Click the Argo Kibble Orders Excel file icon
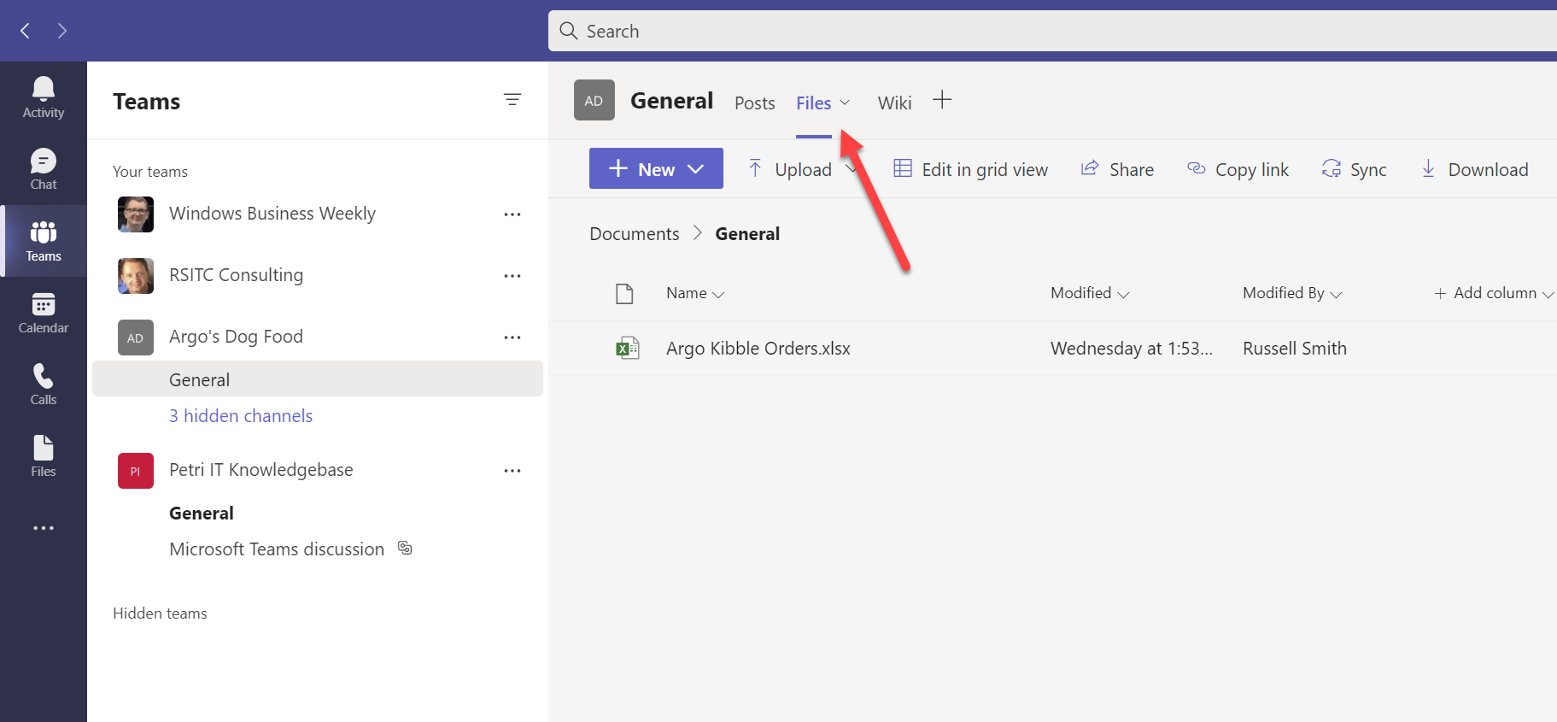This screenshot has height=722, width=1557. (627, 348)
